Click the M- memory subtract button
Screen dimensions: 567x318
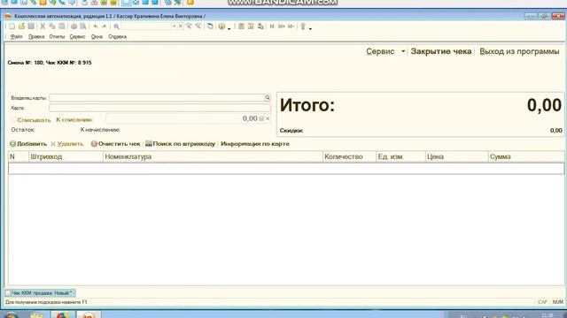coord(291,26)
